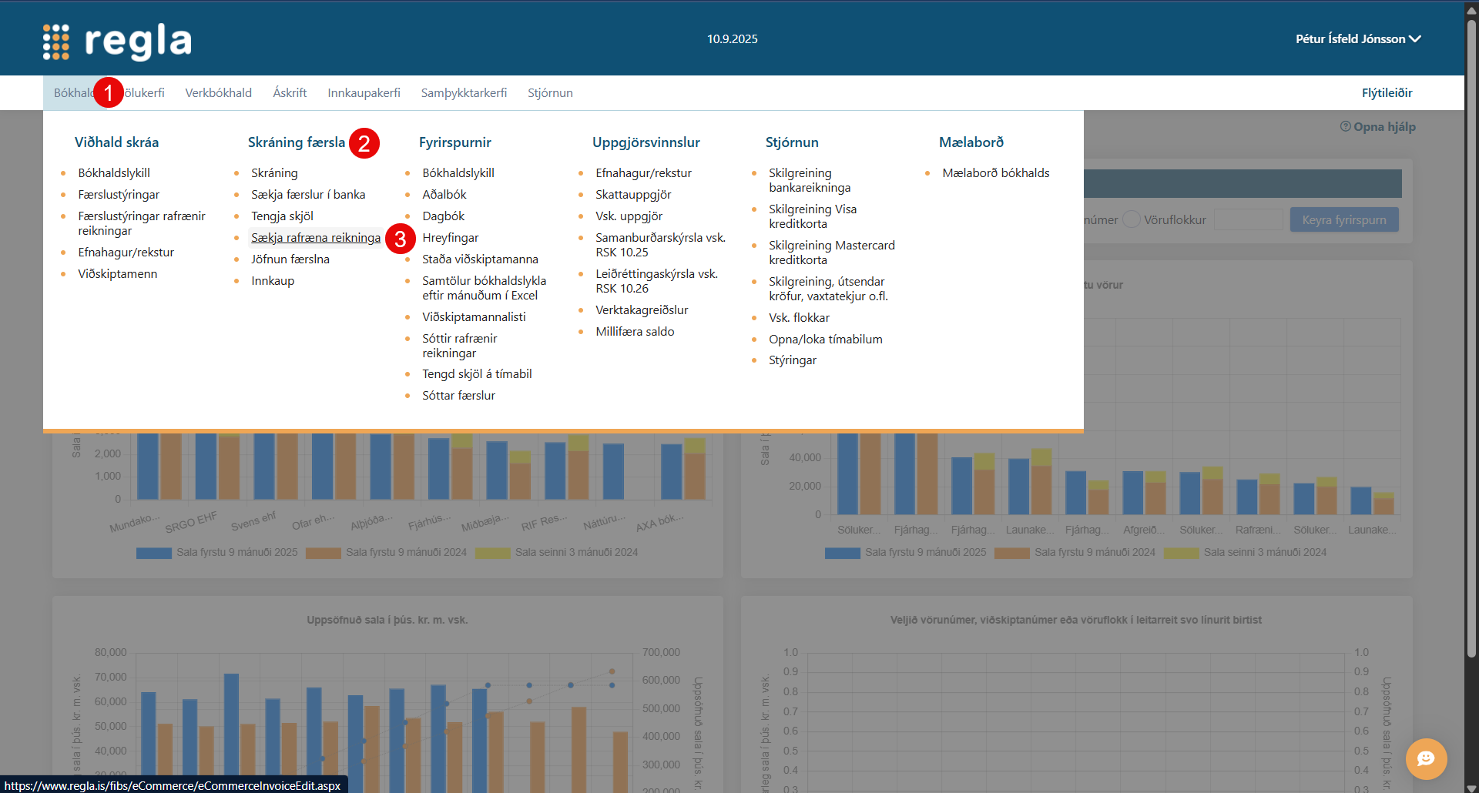
Task: Open the Innkaupakerfi menu
Action: click(364, 93)
